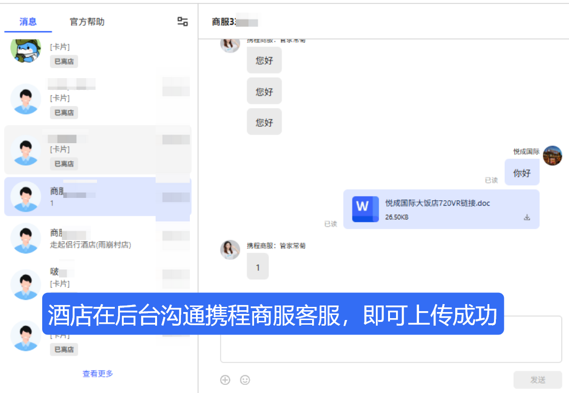
Task: Click the layout switch icon beside 官方帮助
Action: click(x=182, y=22)
